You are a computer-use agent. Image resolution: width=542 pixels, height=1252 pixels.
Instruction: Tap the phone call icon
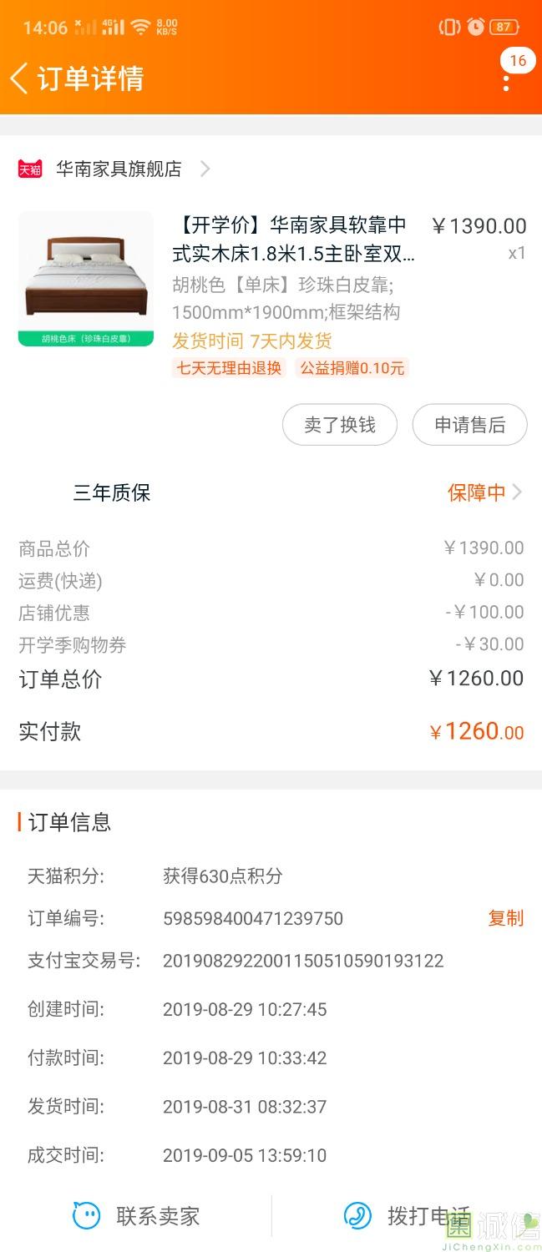coord(357,1215)
